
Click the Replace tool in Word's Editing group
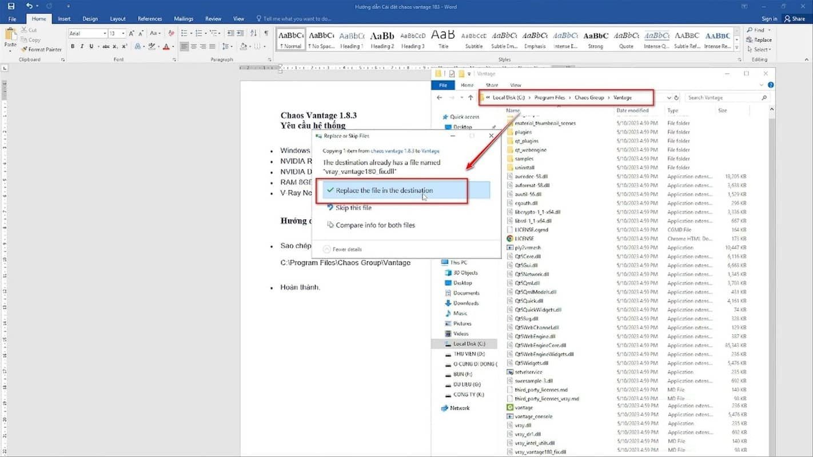coord(759,40)
